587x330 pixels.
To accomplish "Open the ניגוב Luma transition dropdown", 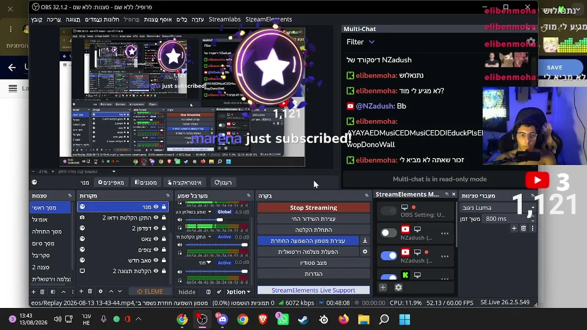I will (498, 208).
